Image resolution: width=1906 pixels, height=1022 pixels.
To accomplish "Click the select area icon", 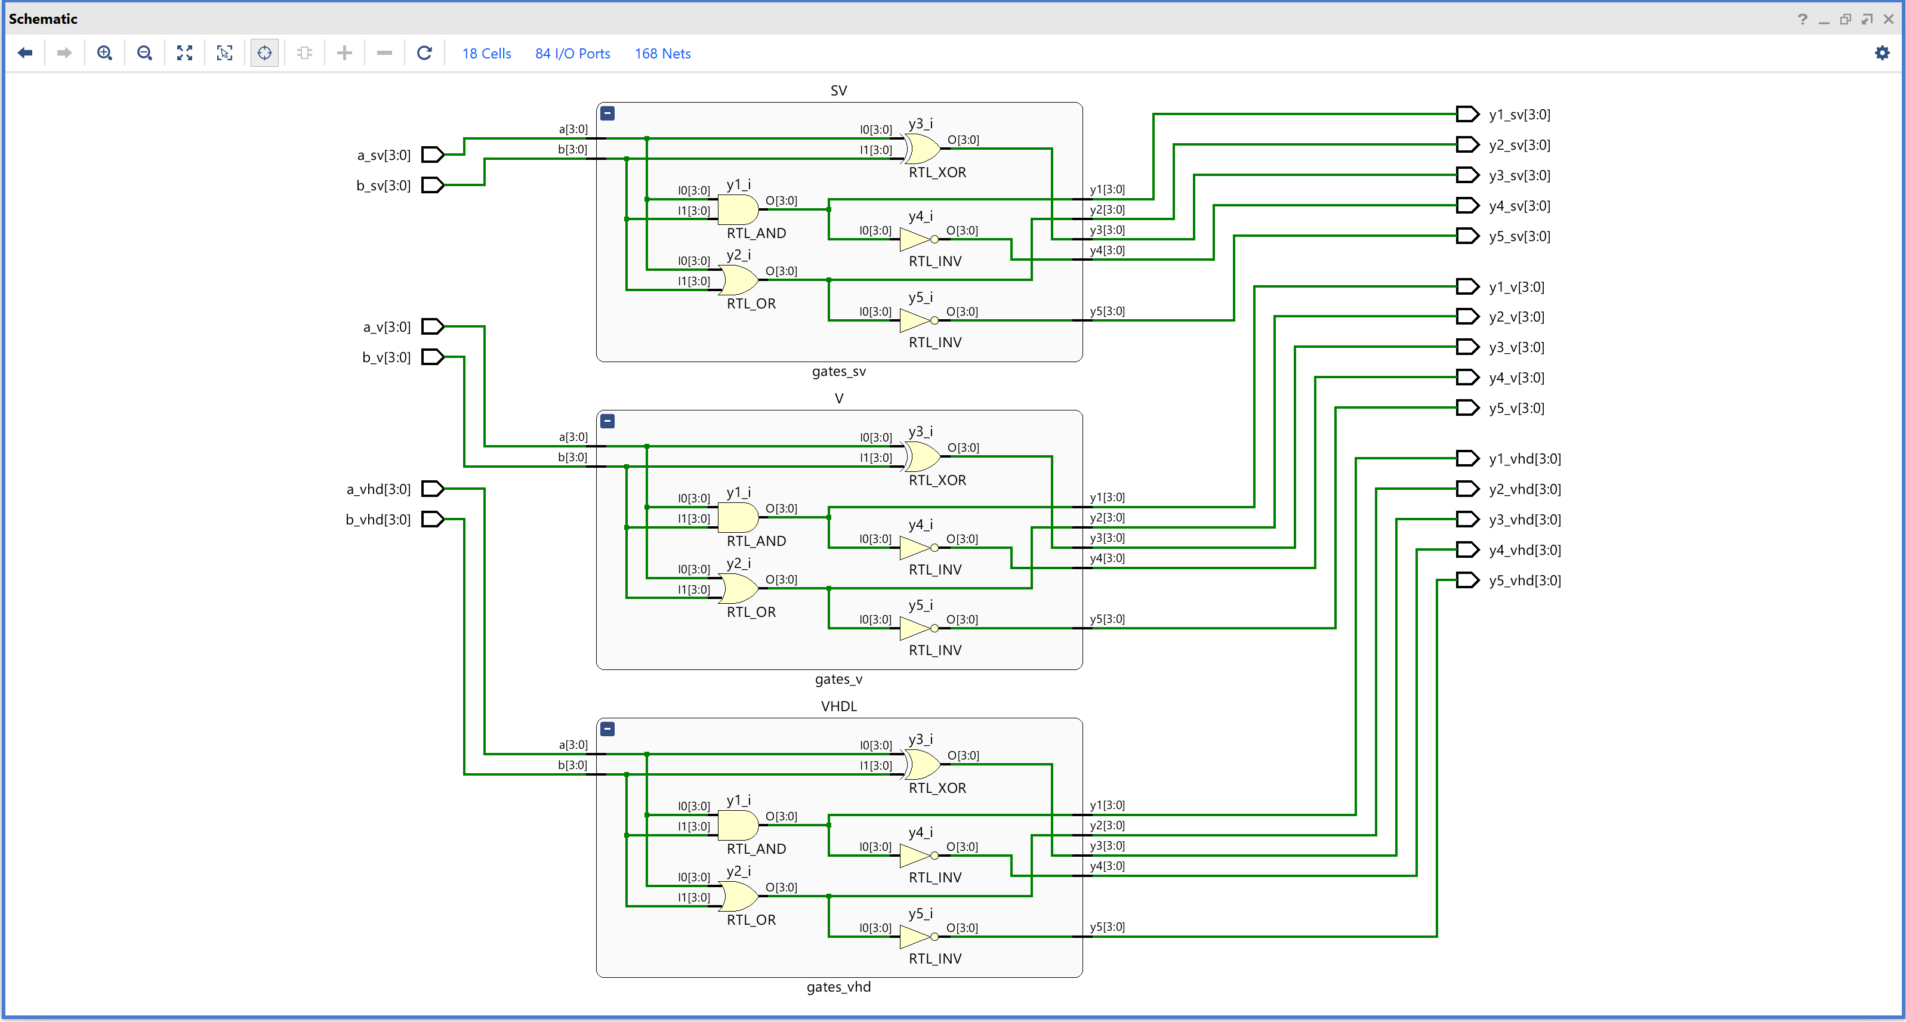I will [224, 53].
